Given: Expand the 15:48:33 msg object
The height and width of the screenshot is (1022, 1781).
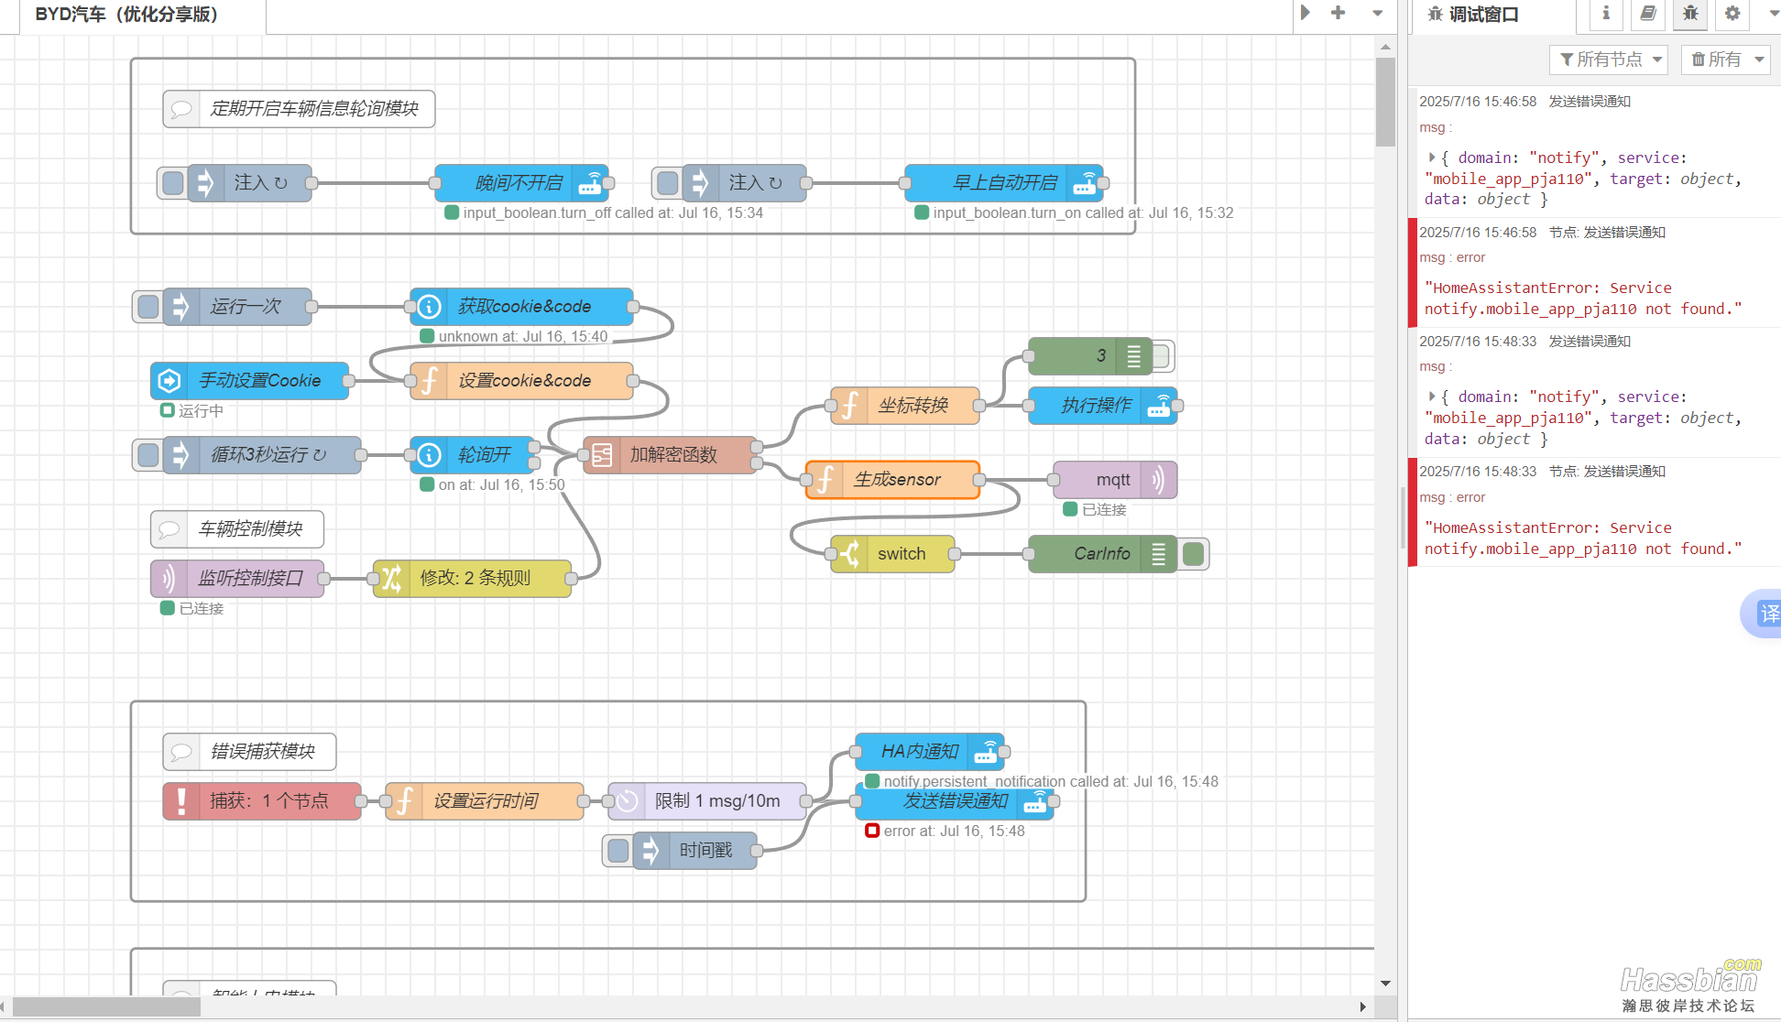Looking at the screenshot, I should 1432,397.
